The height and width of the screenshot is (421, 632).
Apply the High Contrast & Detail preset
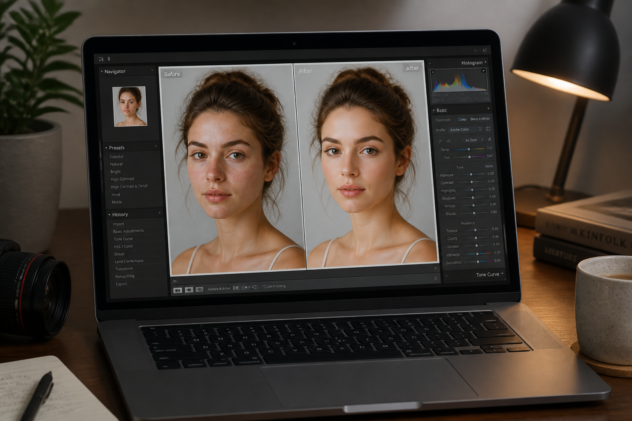pos(129,187)
